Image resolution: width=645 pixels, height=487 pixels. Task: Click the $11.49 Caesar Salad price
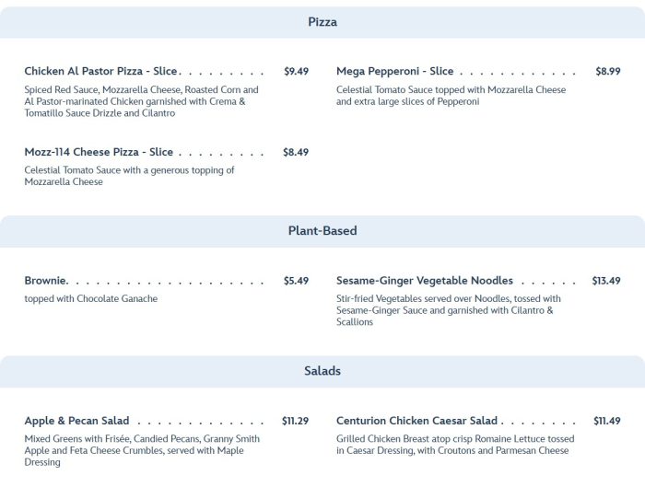pyautogui.click(x=606, y=421)
